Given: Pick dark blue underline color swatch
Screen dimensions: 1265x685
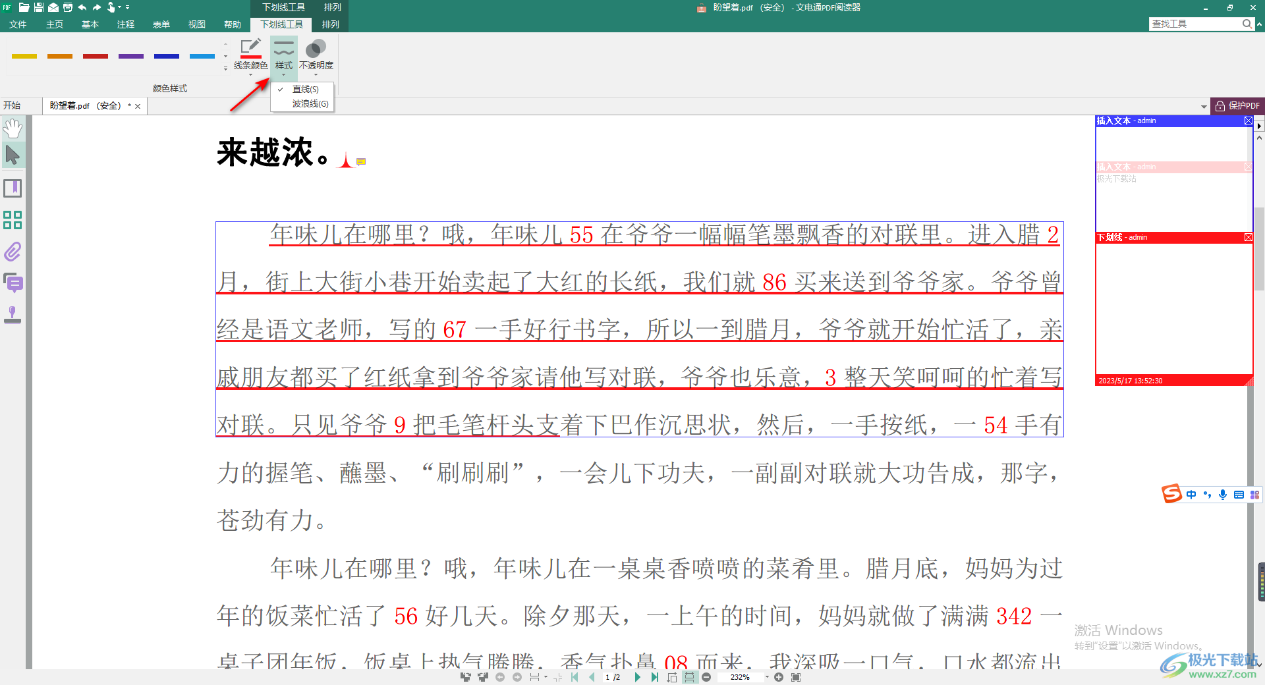Looking at the screenshot, I should tap(167, 57).
